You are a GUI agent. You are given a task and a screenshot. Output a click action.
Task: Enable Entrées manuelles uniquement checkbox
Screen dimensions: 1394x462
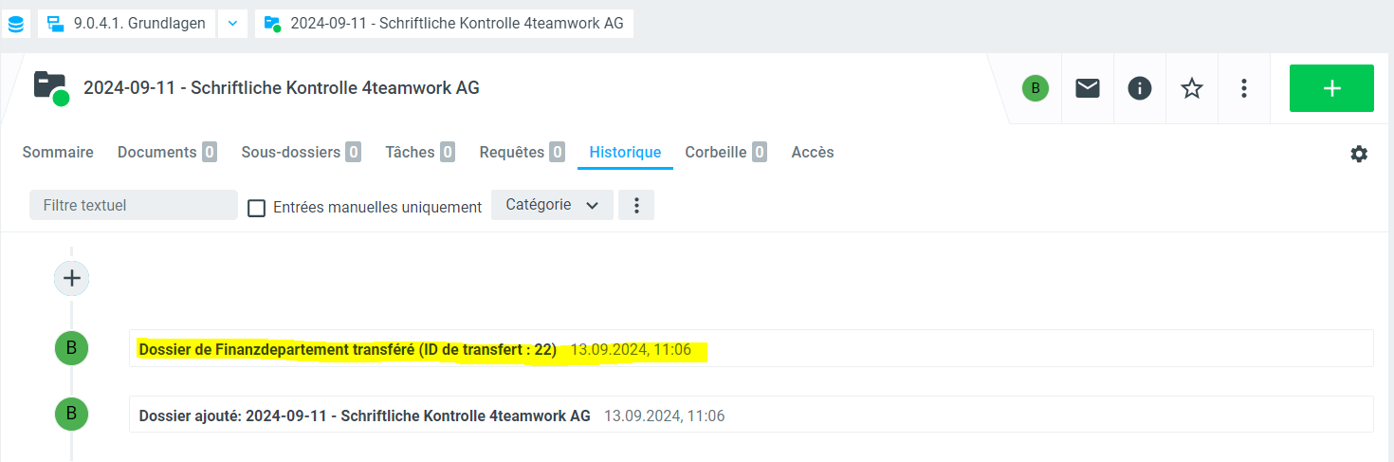(256, 208)
